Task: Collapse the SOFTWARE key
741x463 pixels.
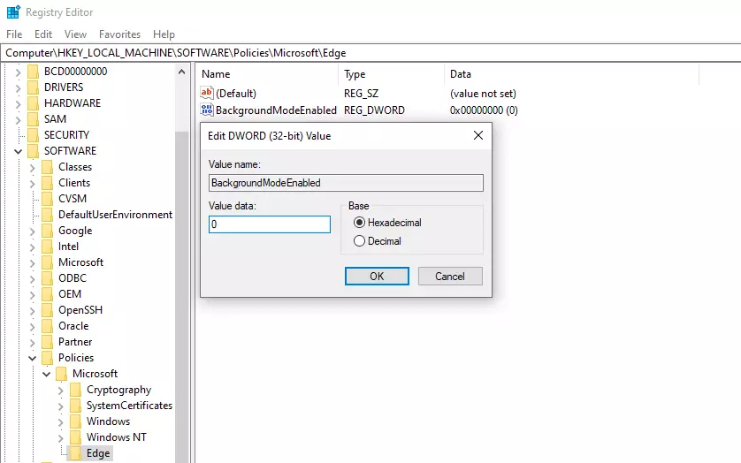Action: click(x=18, y=152)
